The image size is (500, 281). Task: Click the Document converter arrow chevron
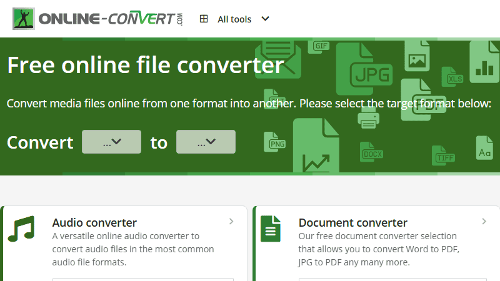pos(484,222)
